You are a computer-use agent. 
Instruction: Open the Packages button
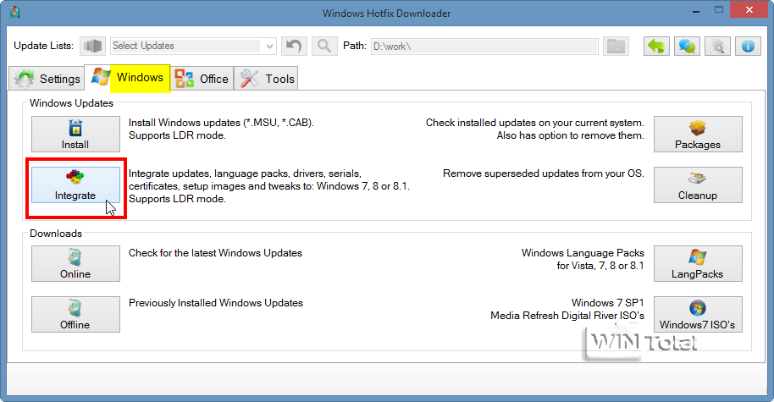[x=698, y=135]
